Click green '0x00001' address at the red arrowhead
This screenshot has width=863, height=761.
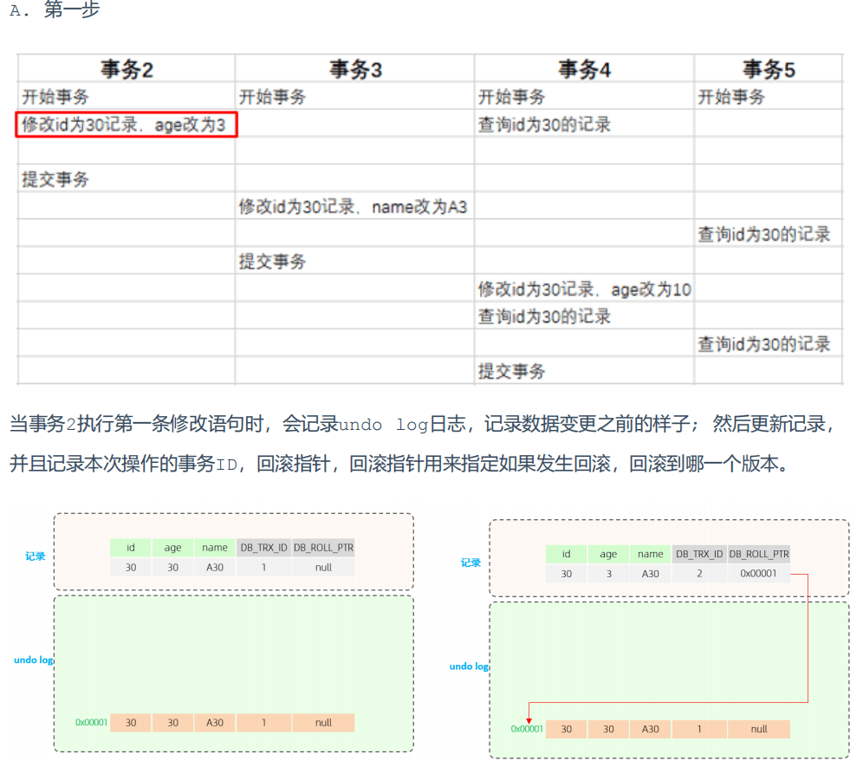tap(528, 729)
